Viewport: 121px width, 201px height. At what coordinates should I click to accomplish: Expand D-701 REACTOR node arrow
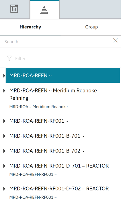tap(4, 166)
